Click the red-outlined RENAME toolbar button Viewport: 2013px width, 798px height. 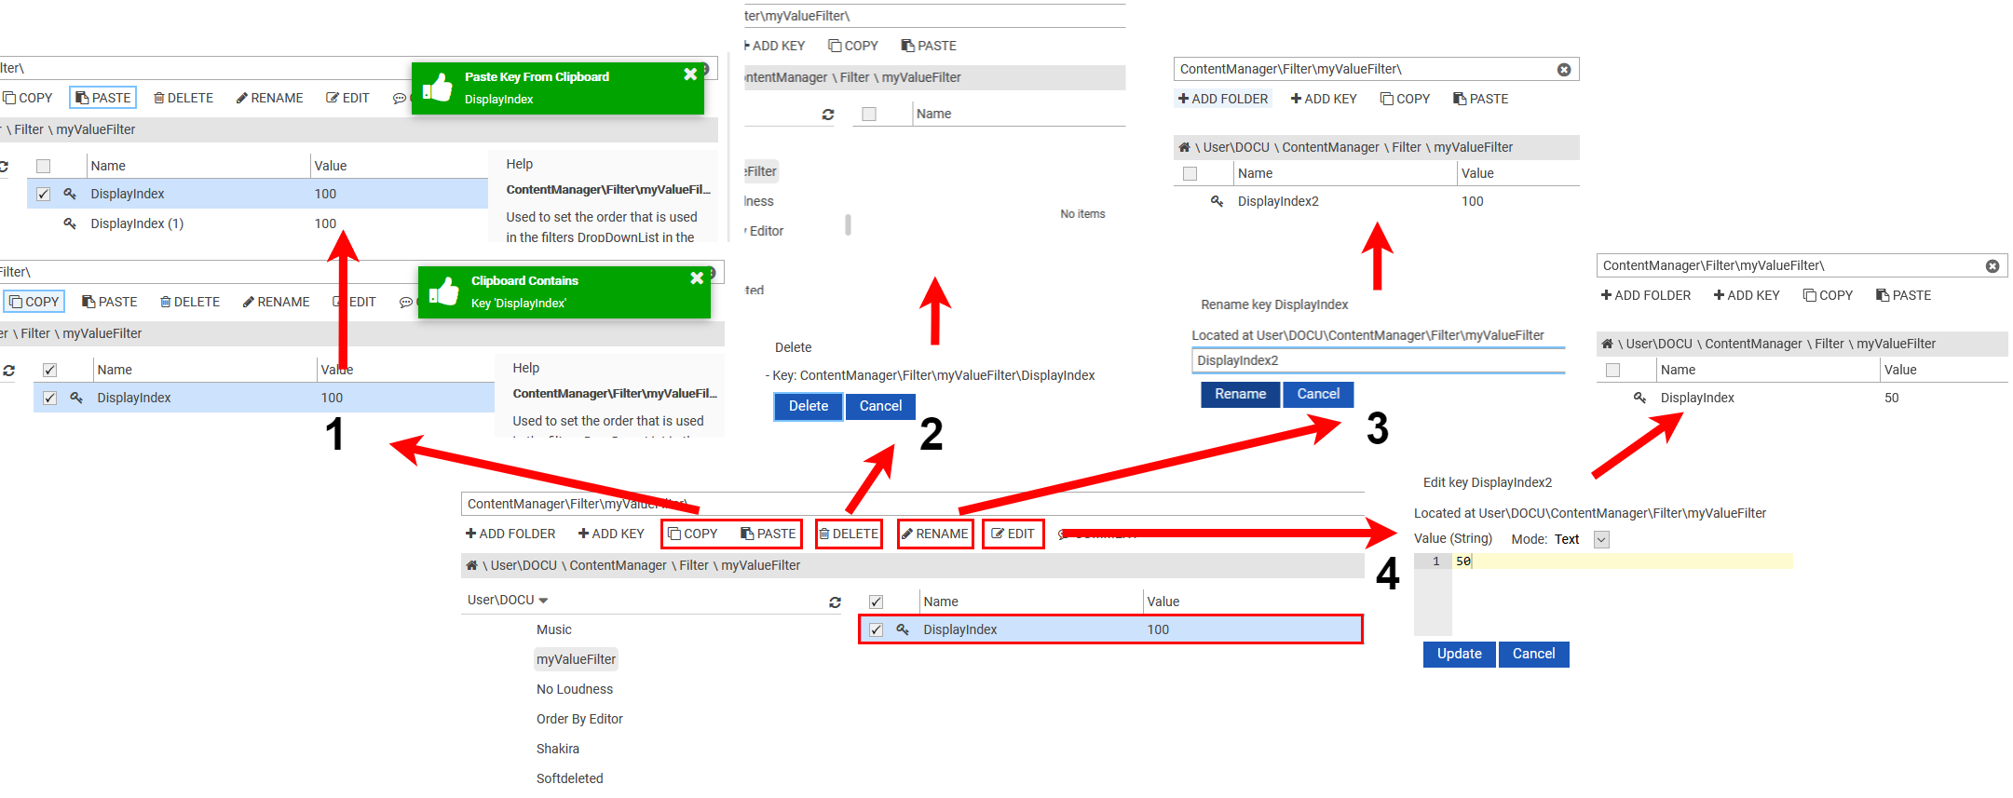click(x=935, y=534)
